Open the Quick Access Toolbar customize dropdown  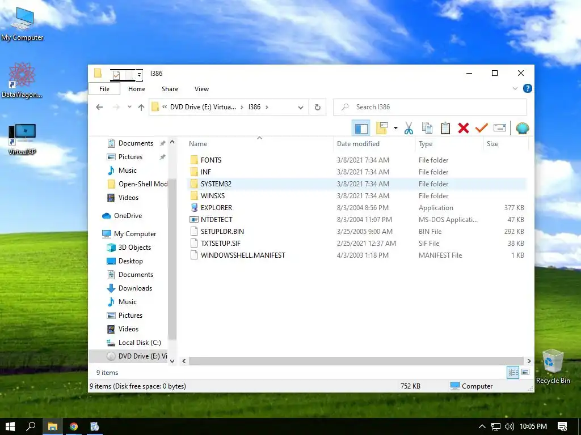[140, 75]
